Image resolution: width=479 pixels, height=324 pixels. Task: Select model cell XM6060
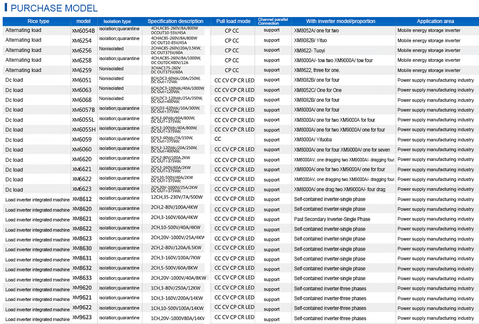[x=82, y=149]
